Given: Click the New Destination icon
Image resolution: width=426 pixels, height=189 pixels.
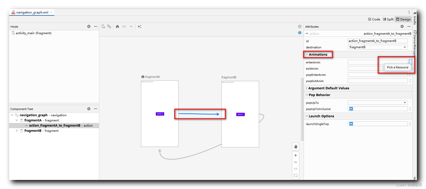Looking at the screenshot, I should click(x=103, y=26).
